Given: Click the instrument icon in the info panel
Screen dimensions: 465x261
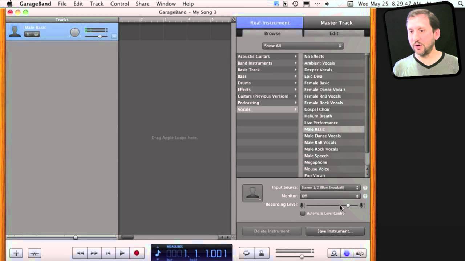Looking at the screenshot, I should (x=252, y=193).
